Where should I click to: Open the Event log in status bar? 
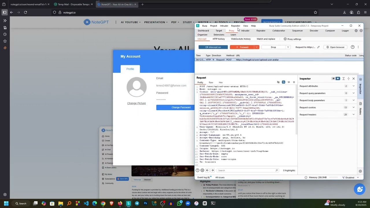[x=203, y=177]
